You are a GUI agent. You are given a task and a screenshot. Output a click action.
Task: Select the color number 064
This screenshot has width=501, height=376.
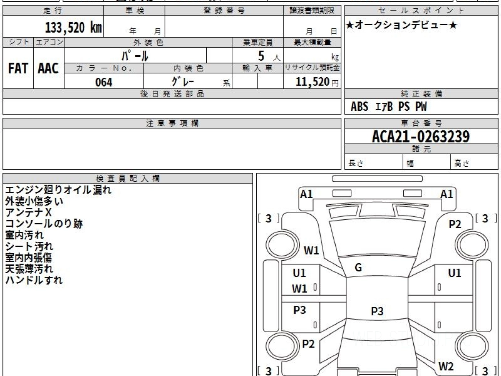pyautogui.click(x=104, y=82)
